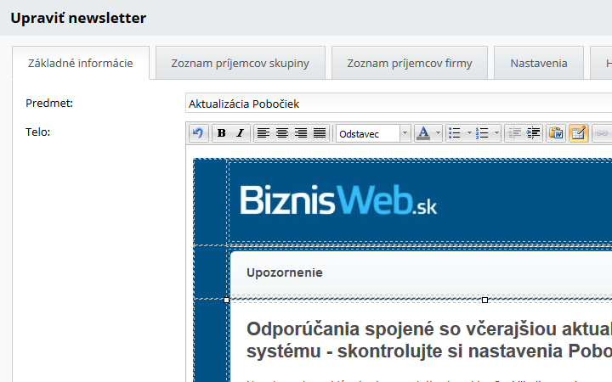
Task: Open the Nastavenia tab
Action: 538,64
